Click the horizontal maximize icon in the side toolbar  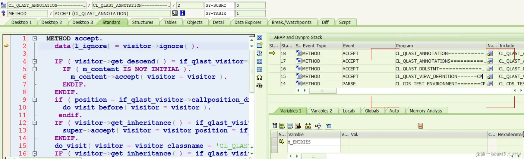click(259, 69)
